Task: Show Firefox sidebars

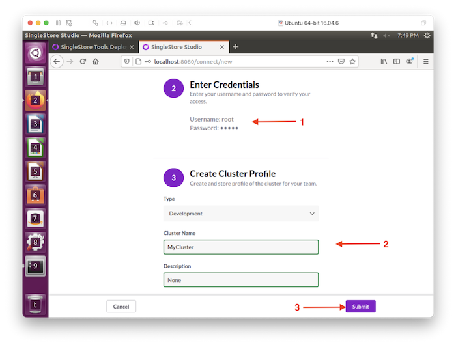Action: (x=396, y=62)
